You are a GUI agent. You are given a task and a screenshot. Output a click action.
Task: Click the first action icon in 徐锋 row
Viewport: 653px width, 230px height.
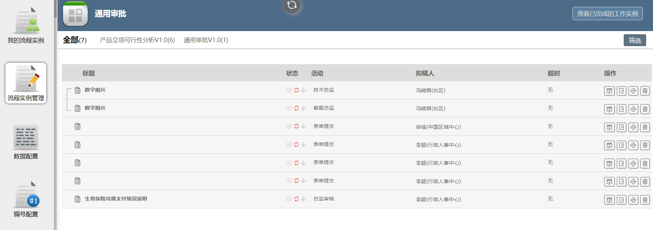click(x=609, y=127)
